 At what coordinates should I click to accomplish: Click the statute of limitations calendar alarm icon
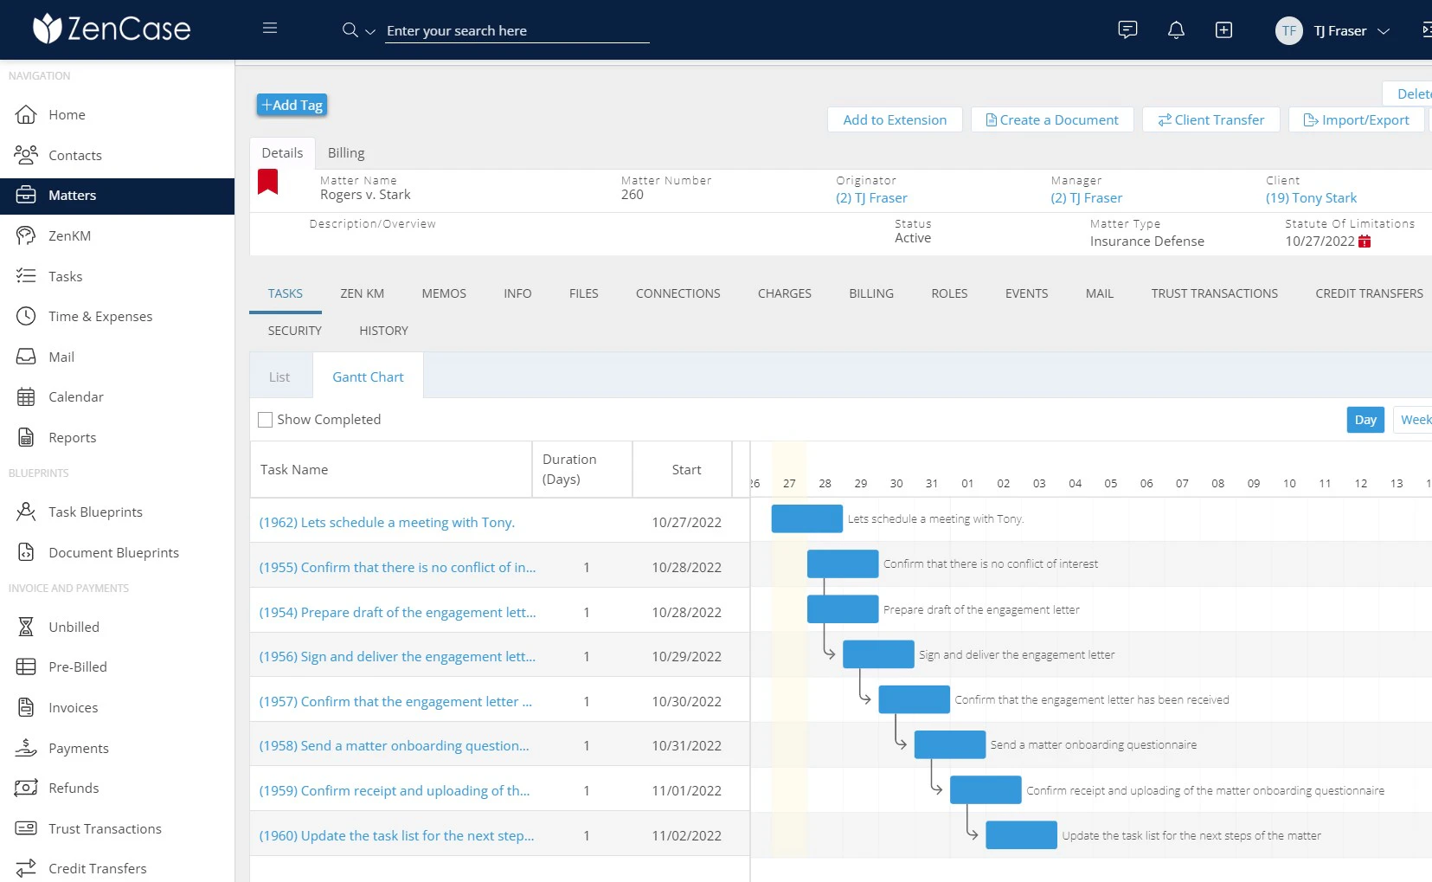click(1365, 241)
